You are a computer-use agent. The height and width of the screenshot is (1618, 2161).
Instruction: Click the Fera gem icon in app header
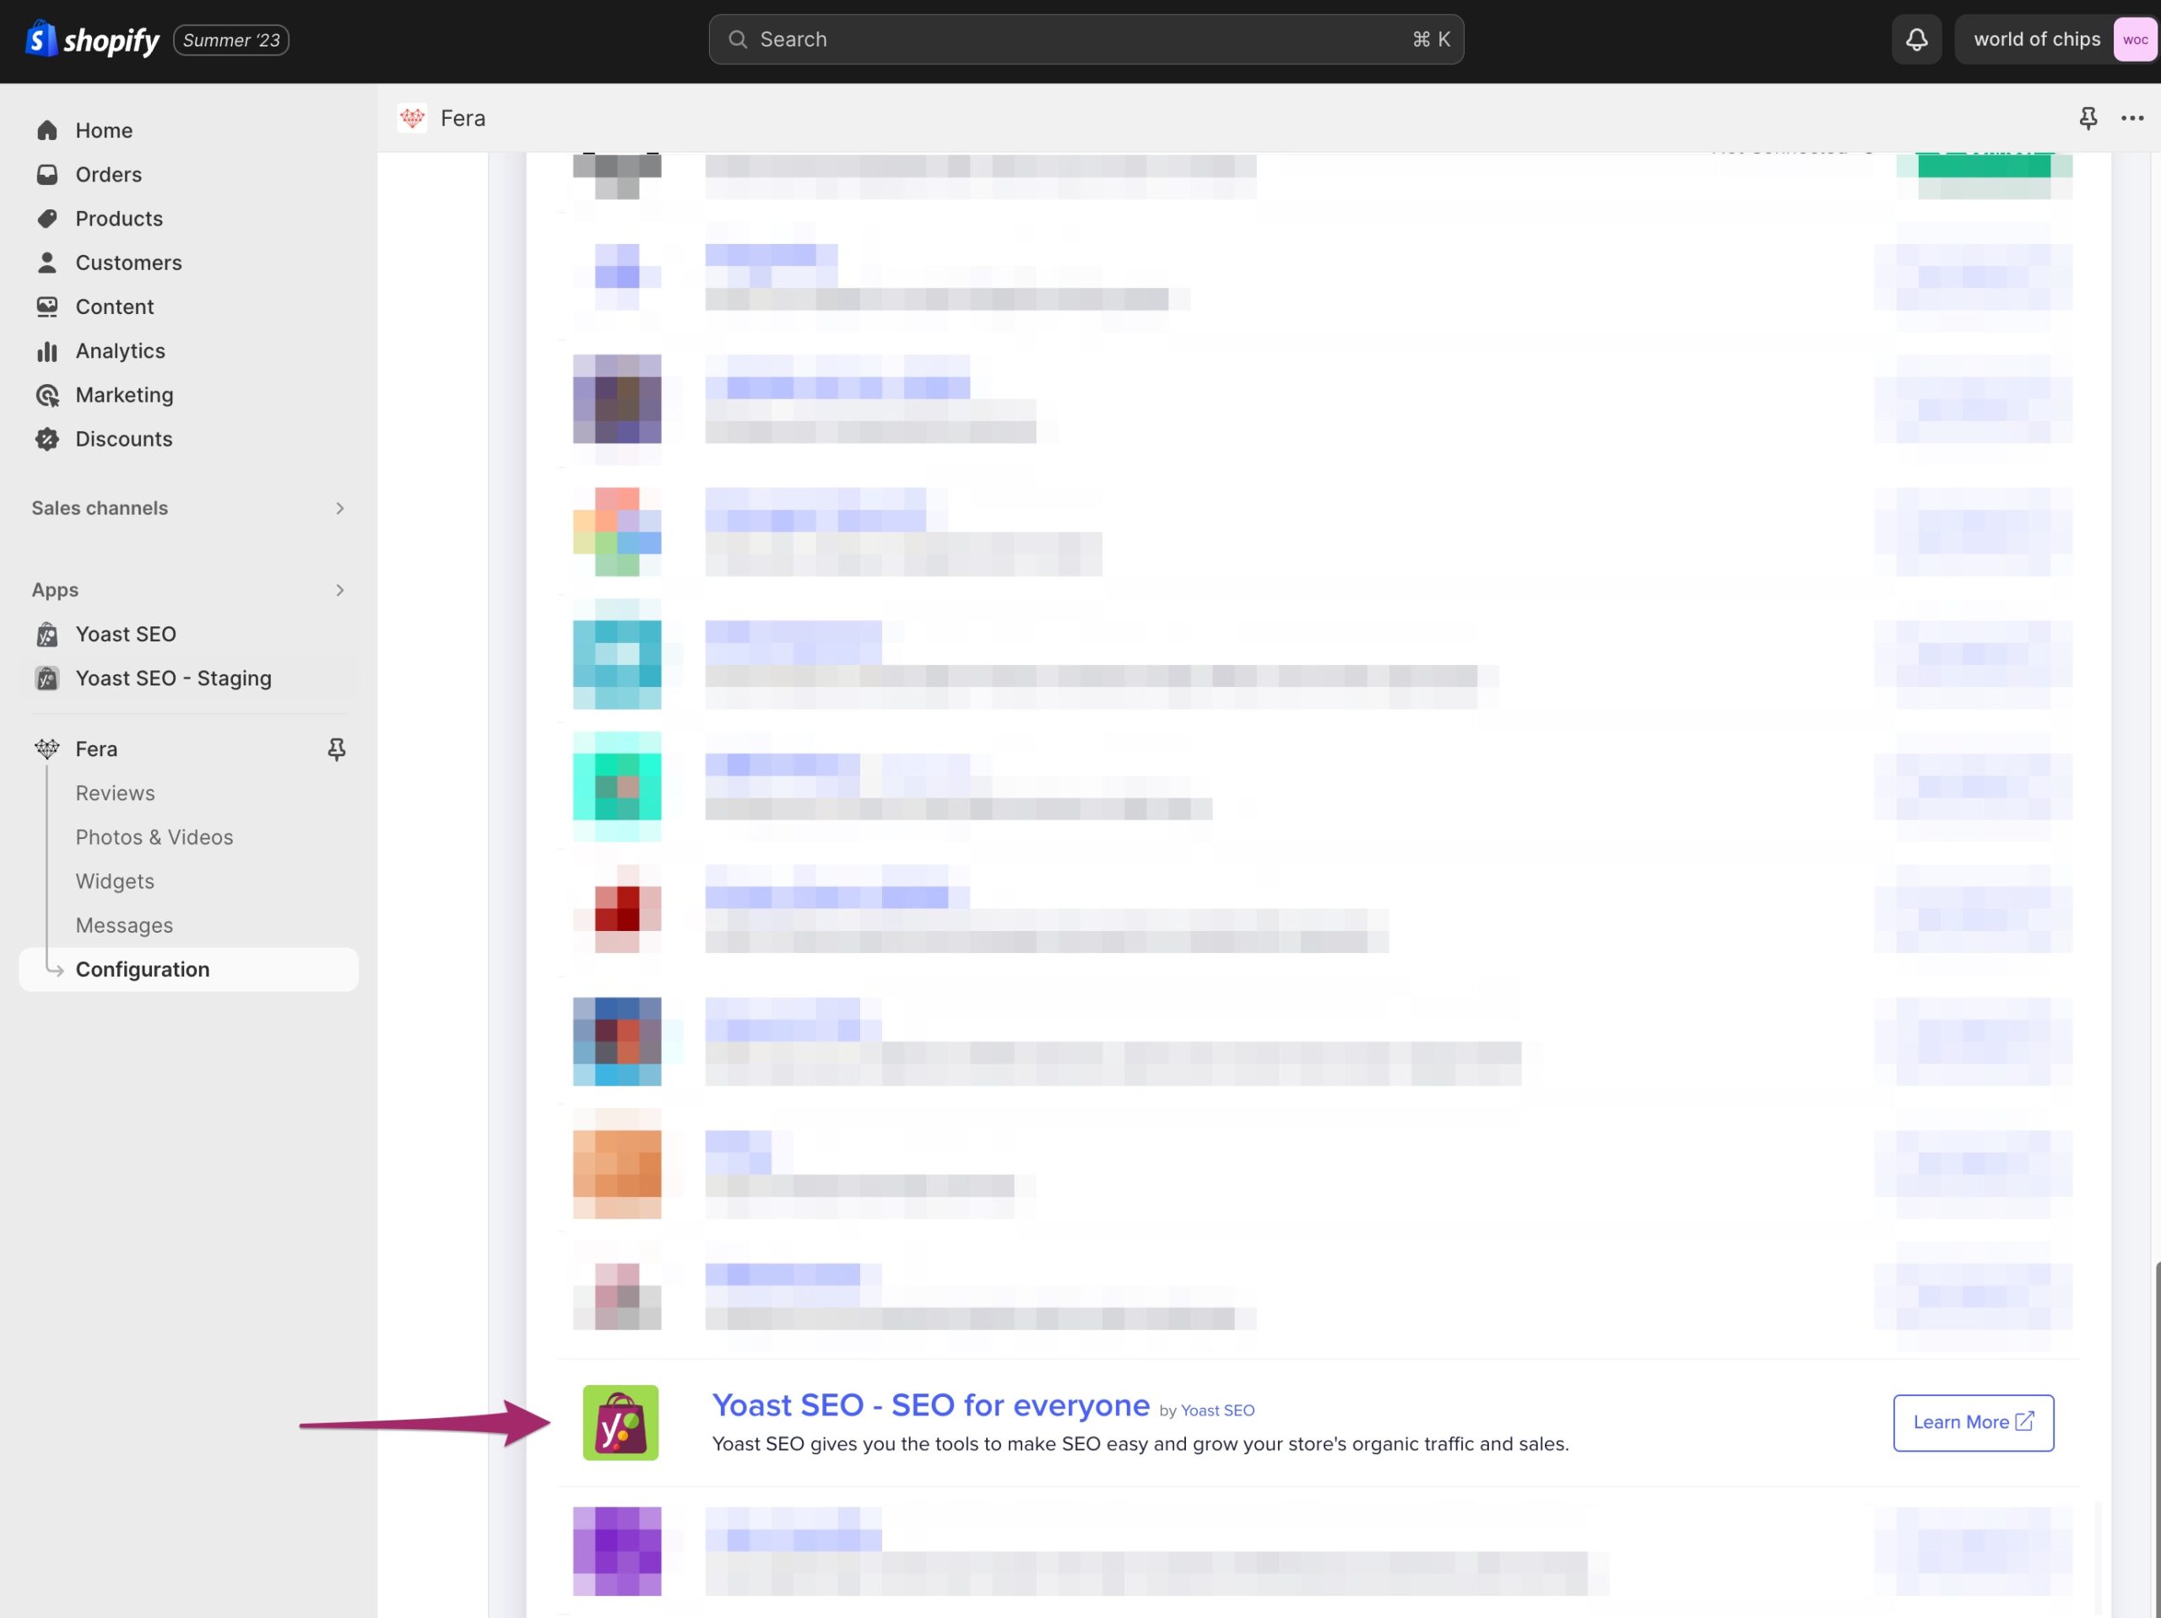coord(412,118)
